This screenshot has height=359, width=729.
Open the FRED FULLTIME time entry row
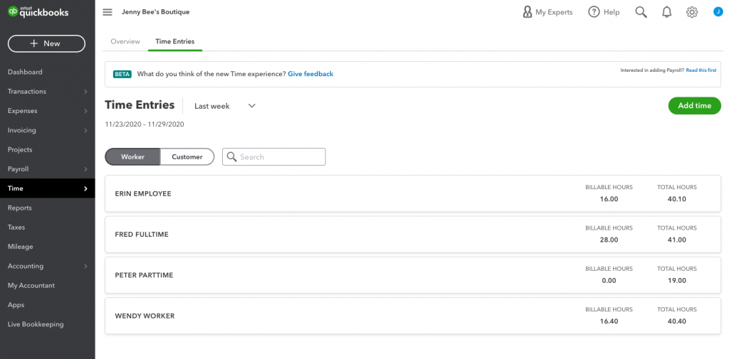(x=413, y=235)
